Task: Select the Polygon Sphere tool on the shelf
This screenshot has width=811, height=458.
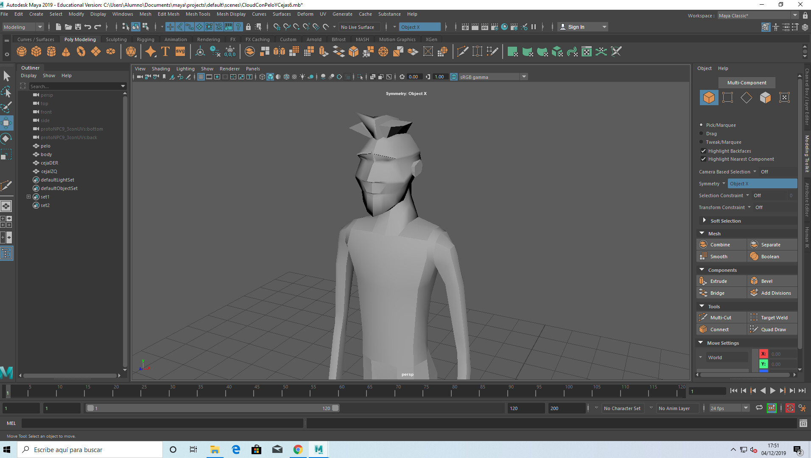Action: [x=21, y=51]
